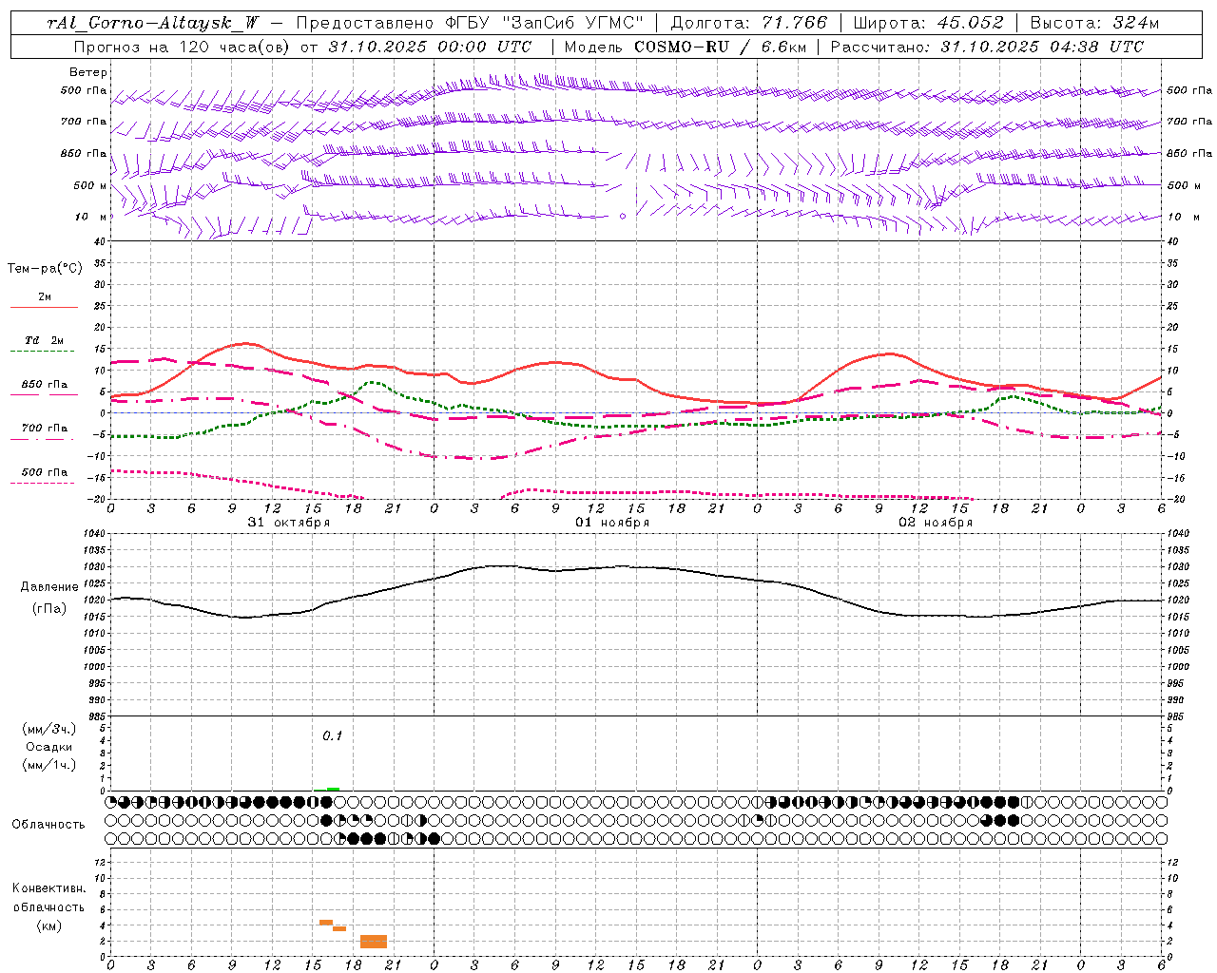
Task: Click the computed time "31.10.2025 04:38 UTC"
Action: [x=1042, y=47]
